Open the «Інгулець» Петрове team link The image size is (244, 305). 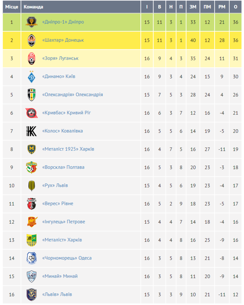[64, 222]
